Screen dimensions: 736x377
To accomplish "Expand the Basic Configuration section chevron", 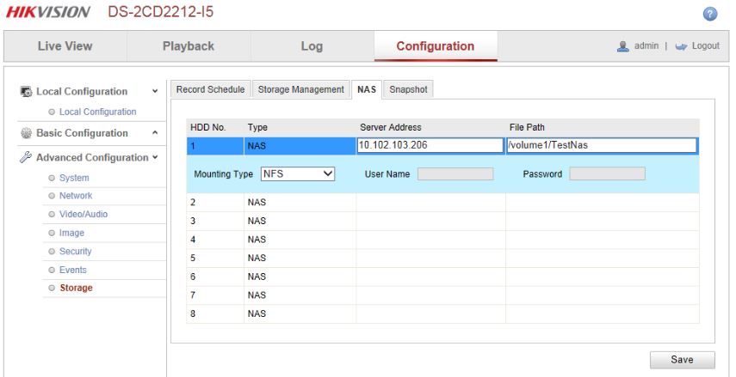I will 155,133.
